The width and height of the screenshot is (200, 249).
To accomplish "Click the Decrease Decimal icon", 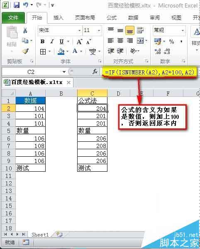I will pyautogui.click(x=167, y=51).
